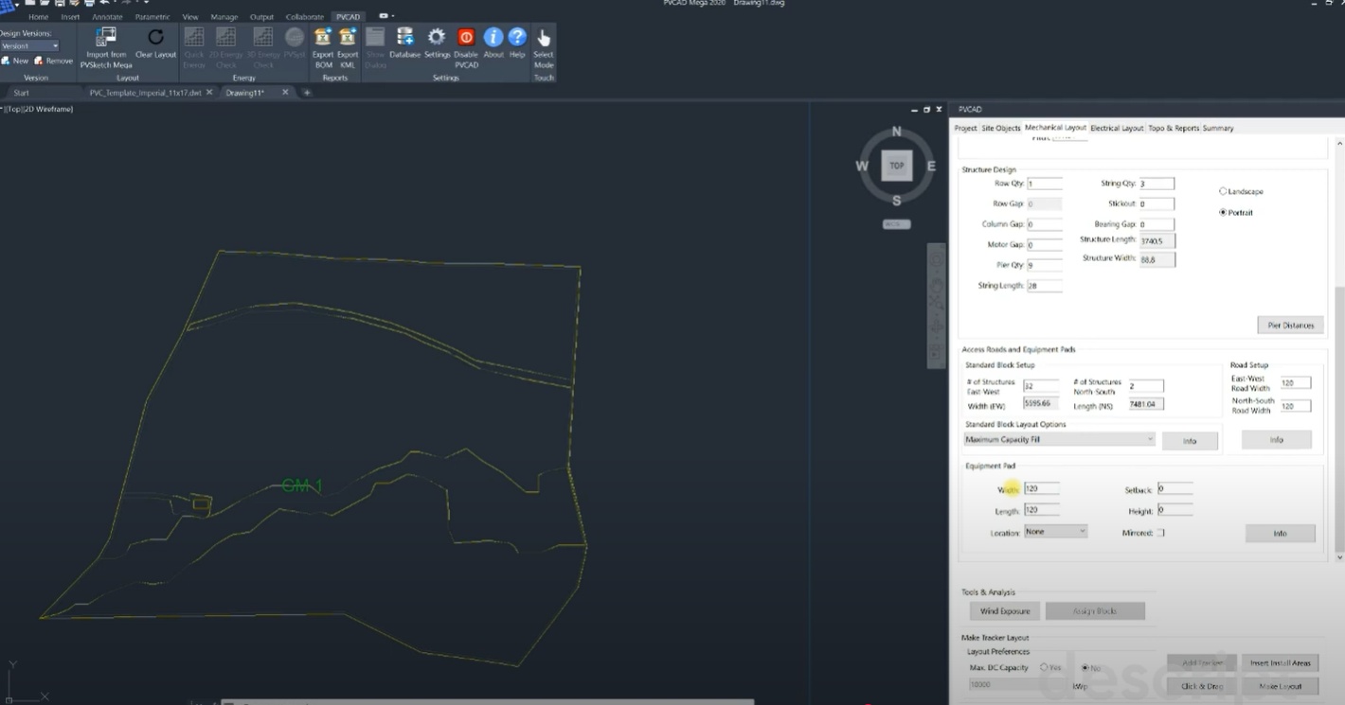Click the Disable PVCAD icon
Screen dimensions: 1345x705
(x=466, y=38)
